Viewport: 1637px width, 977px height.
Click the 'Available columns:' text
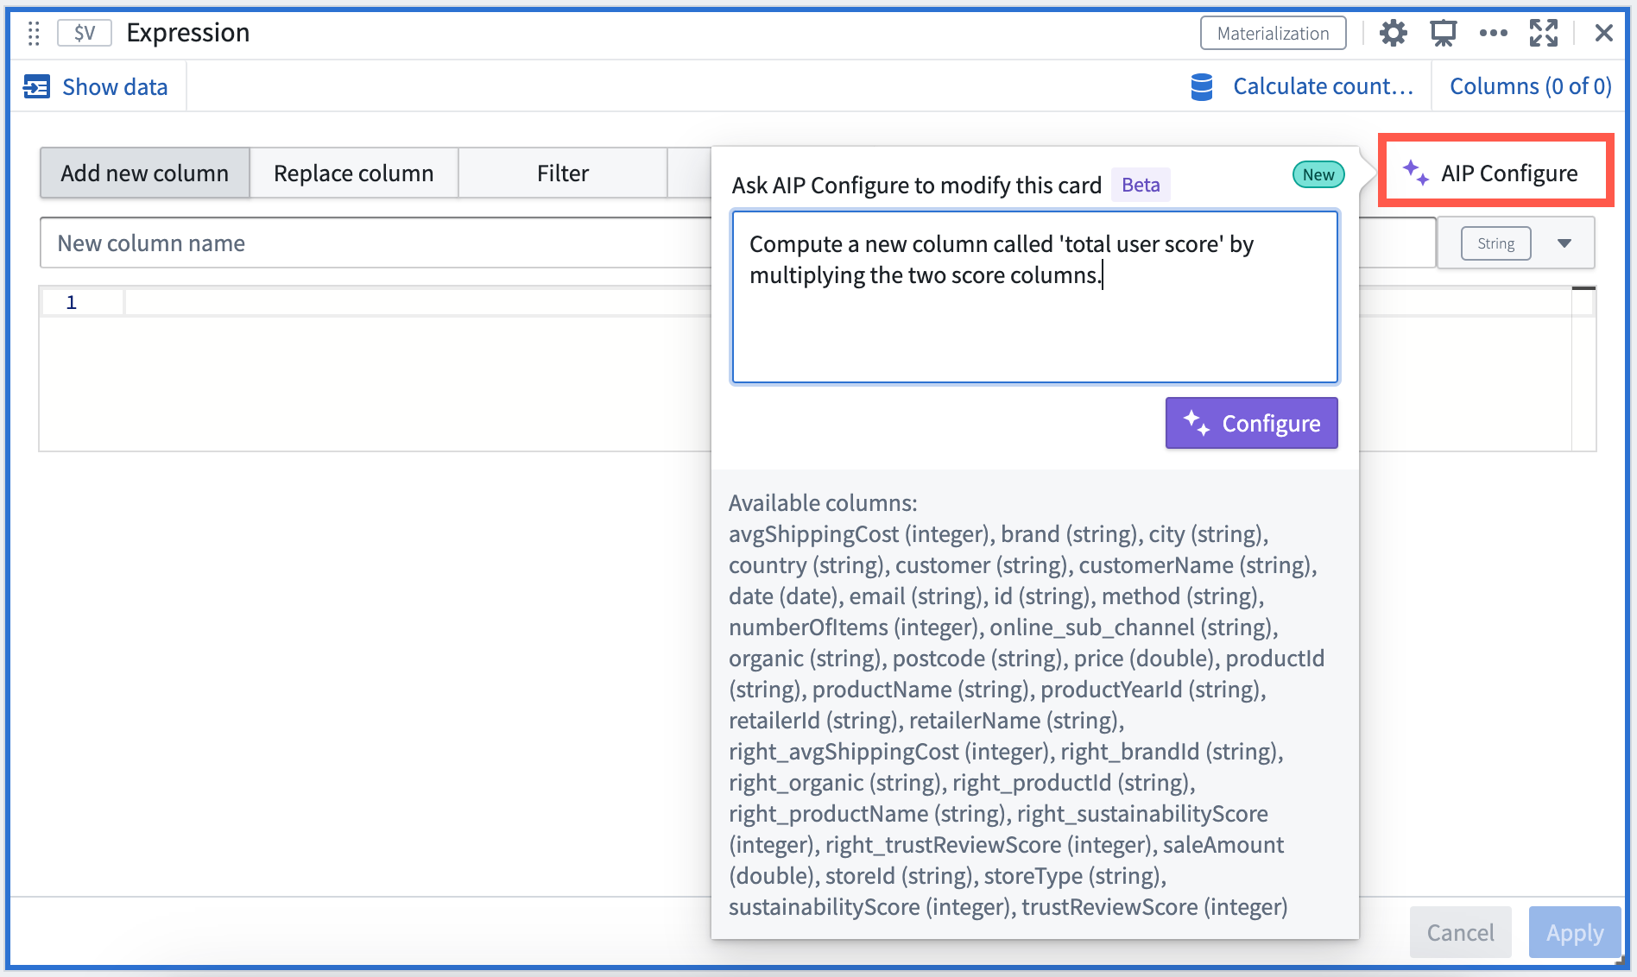point(823,502)
